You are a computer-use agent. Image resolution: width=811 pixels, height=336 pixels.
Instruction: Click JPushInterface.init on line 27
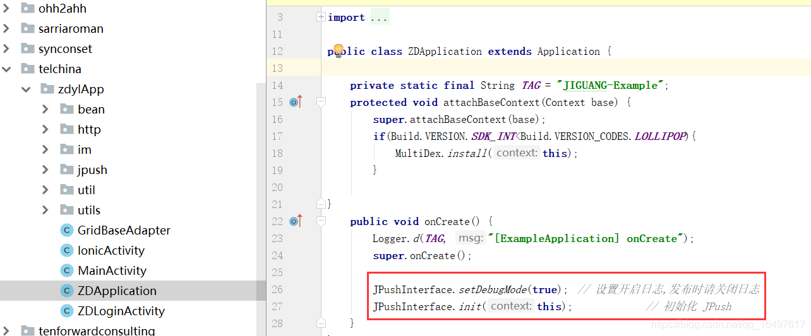pyautogui.click(x=428, y=306)
